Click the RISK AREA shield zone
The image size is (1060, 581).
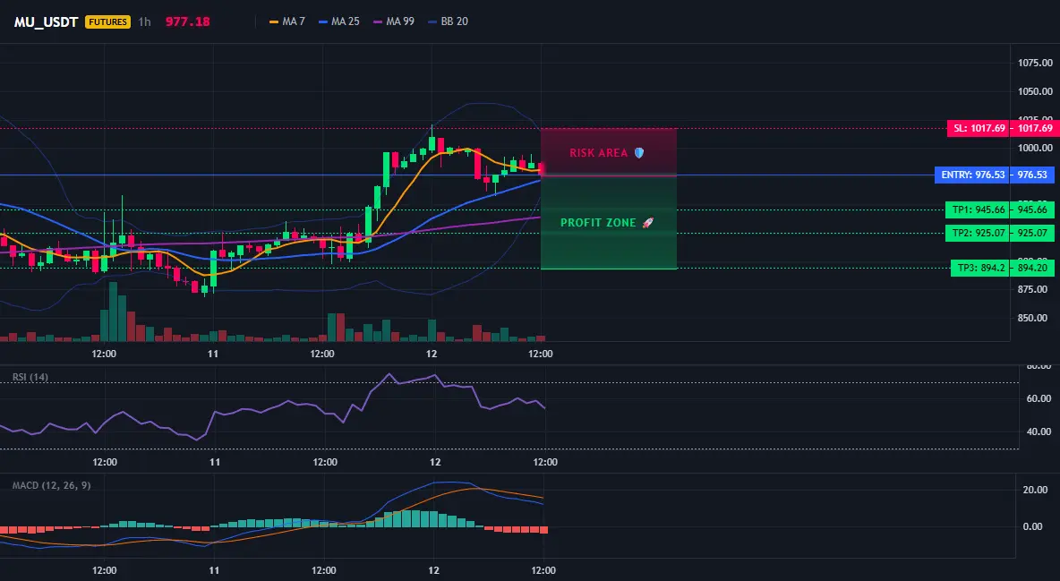coord(609,153)
